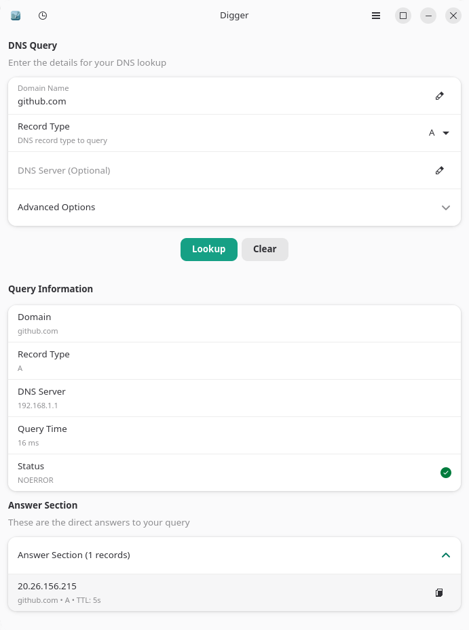The height and width of the screenshot is (630, 469).
Task: Maximize the Digger window
Action: tap(403, 16)
